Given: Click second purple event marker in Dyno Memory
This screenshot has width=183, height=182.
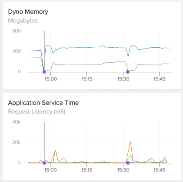Looking at the screenshot, I should (x=128, y=72).
